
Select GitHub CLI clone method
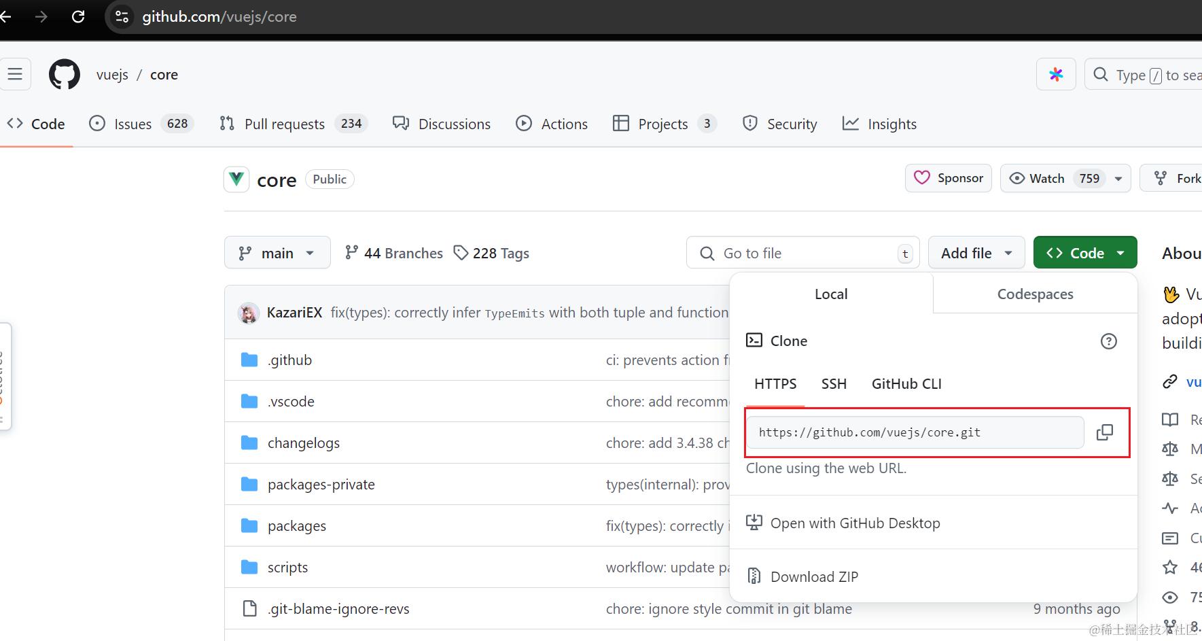906,383
